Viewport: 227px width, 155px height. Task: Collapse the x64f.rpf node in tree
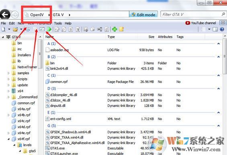coord(8,139)
